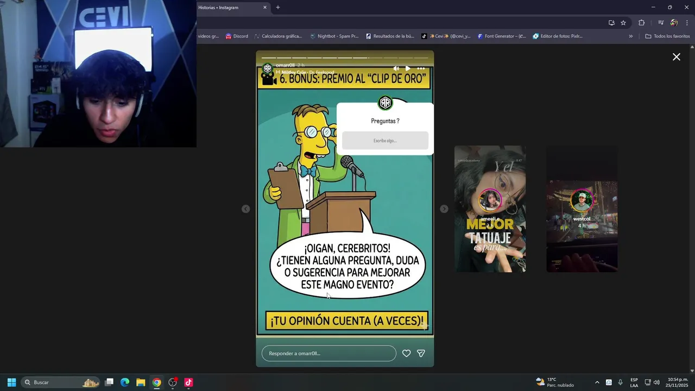The height and width of the screenshot is (391, 695).
Task: Open File Explorer from the taskbar
Action: click(141, 382)
